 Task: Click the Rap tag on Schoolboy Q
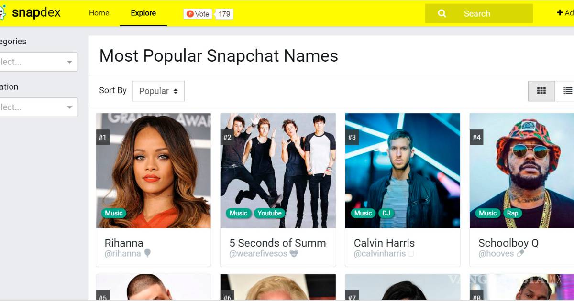pyautogui.click(x=512, y=213)
